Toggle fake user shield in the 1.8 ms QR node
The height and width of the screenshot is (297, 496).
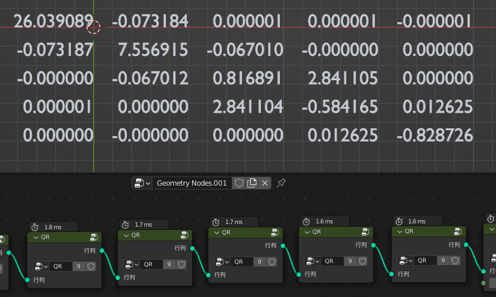click(x=90, y=266)
